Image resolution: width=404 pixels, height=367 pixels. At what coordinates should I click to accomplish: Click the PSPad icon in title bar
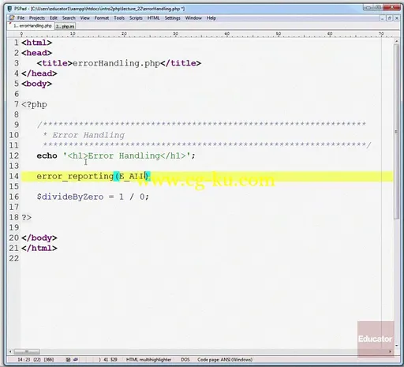pos(9,9)
